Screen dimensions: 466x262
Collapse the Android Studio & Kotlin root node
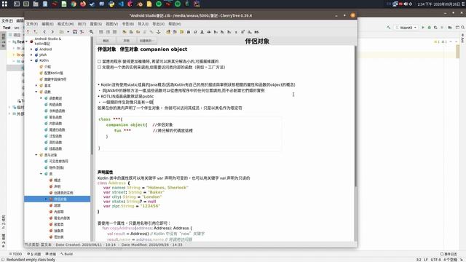tap(26, 41)
